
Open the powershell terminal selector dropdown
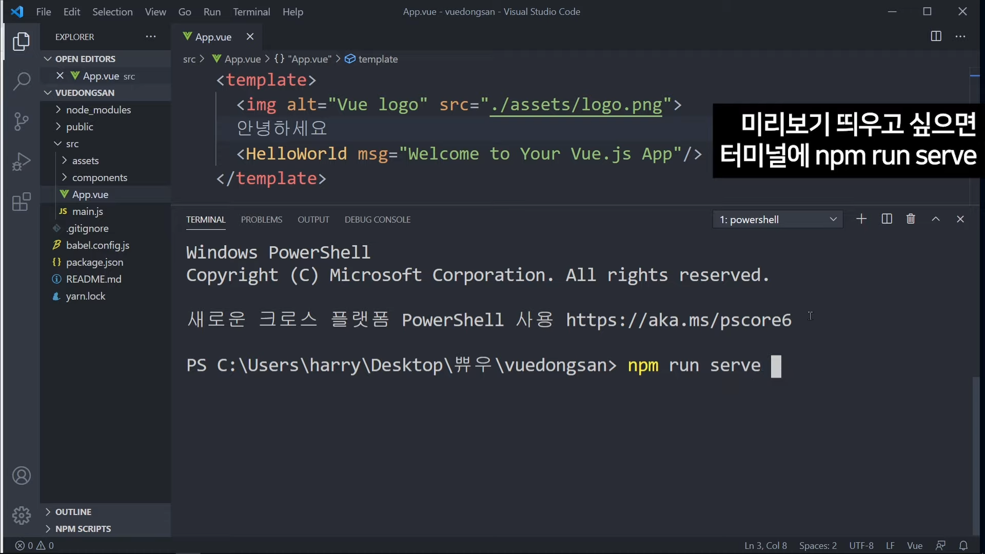click(x=777, y=220)
